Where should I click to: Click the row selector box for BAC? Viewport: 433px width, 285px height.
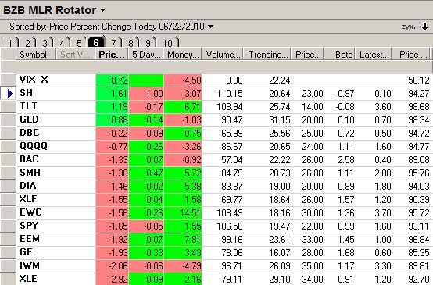coord(8,159)
